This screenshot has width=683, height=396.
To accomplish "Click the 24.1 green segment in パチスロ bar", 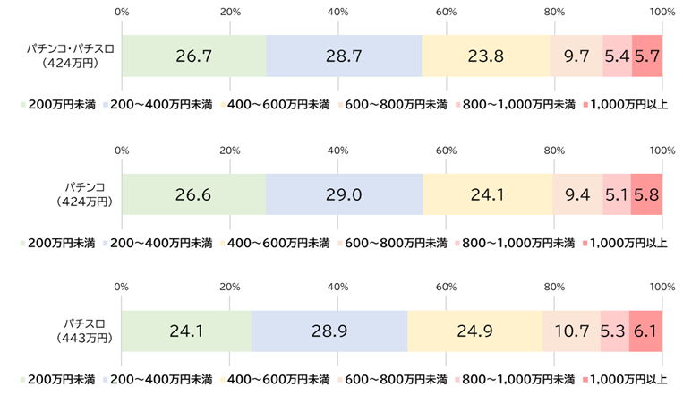I will [187, 331].
